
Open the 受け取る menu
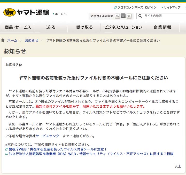[84, 27]
